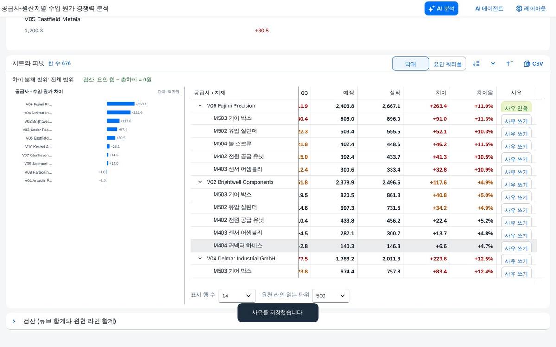Click the 검산: 요인 합 − 총차이 = 0원 status
The width and height of the screenshot is (556, 347).
click(117, 80)
